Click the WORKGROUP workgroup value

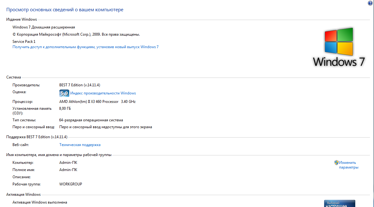pyautogui.click(x=71, y=184)
